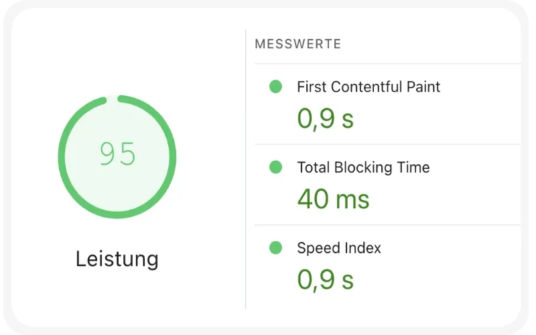Select the score number 95 in the gauge
This screenshot has width=536, height=335.
(x=117, y=155)
